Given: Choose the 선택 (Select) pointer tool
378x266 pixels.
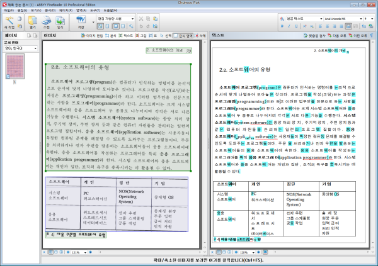Looking at the screenshot, I should (166, 36).
